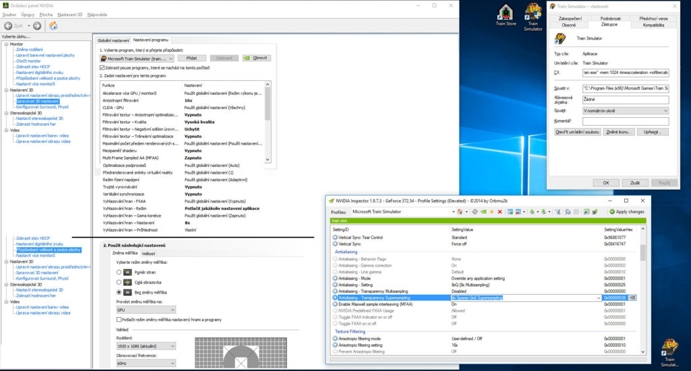The height and width of the screenshot is (371, 691).
Task: Open the Nápověda menu
Action: coord(97,15)
